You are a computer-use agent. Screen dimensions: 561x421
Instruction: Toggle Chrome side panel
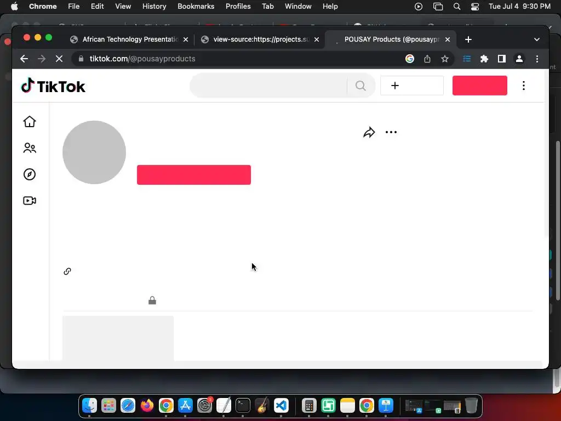pos(502,59)
